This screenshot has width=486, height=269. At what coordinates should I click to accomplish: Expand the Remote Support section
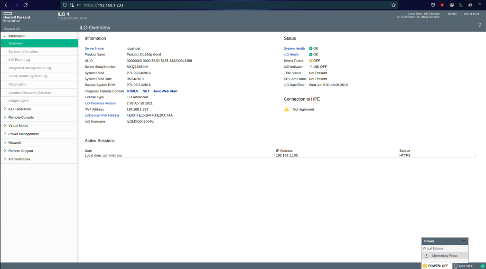click(x=5, y=150)
